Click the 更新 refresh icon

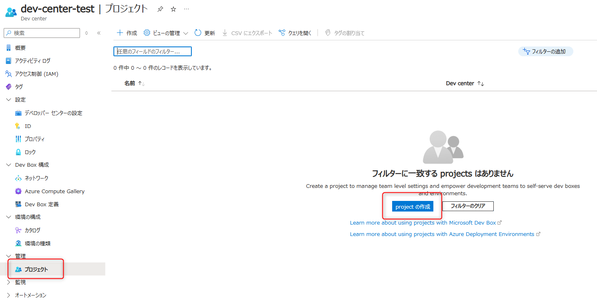pyautogui.click(x=198, y=33)
